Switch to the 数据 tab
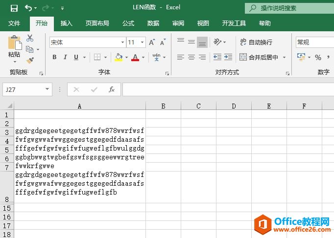 [153, 23]
